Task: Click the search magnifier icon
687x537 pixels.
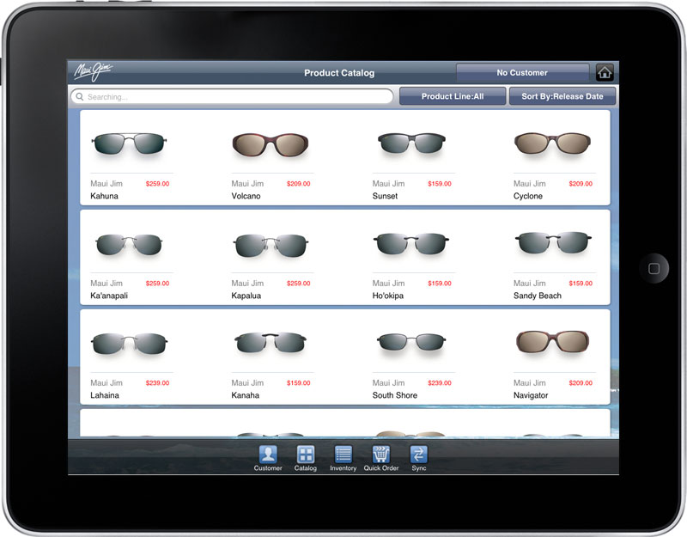Action: click(80, 97)
